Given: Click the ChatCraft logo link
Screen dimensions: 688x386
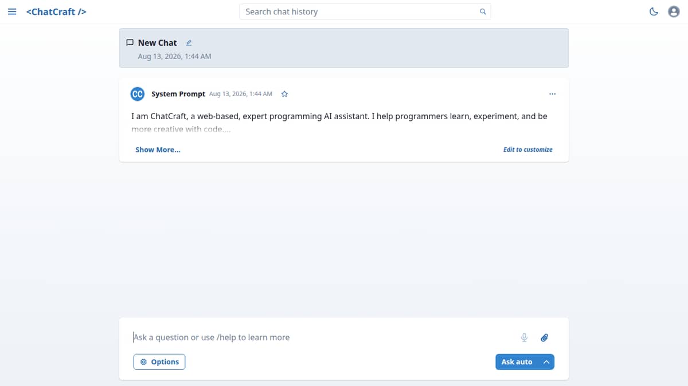Looking at the screenshot, I should [x=56, y=11].
